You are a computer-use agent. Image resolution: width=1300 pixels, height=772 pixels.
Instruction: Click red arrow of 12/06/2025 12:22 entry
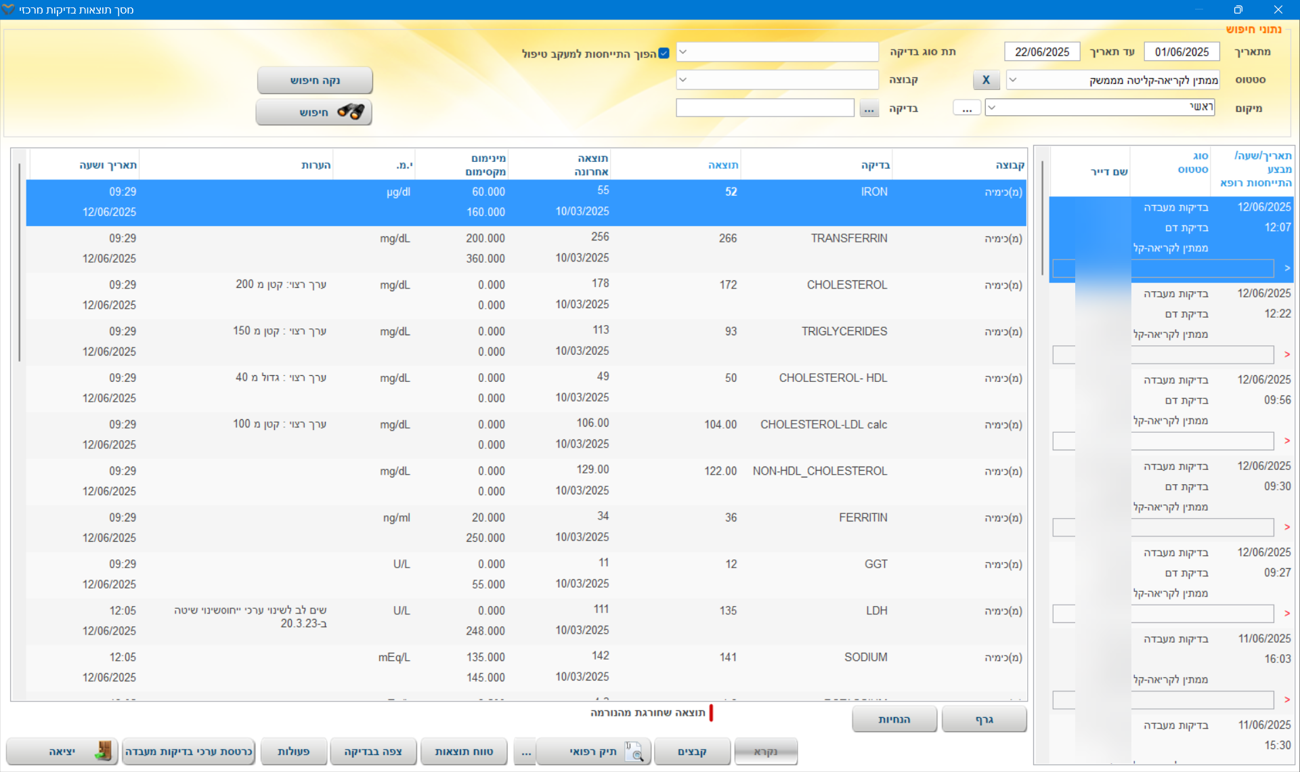(x=1287, y=354)
